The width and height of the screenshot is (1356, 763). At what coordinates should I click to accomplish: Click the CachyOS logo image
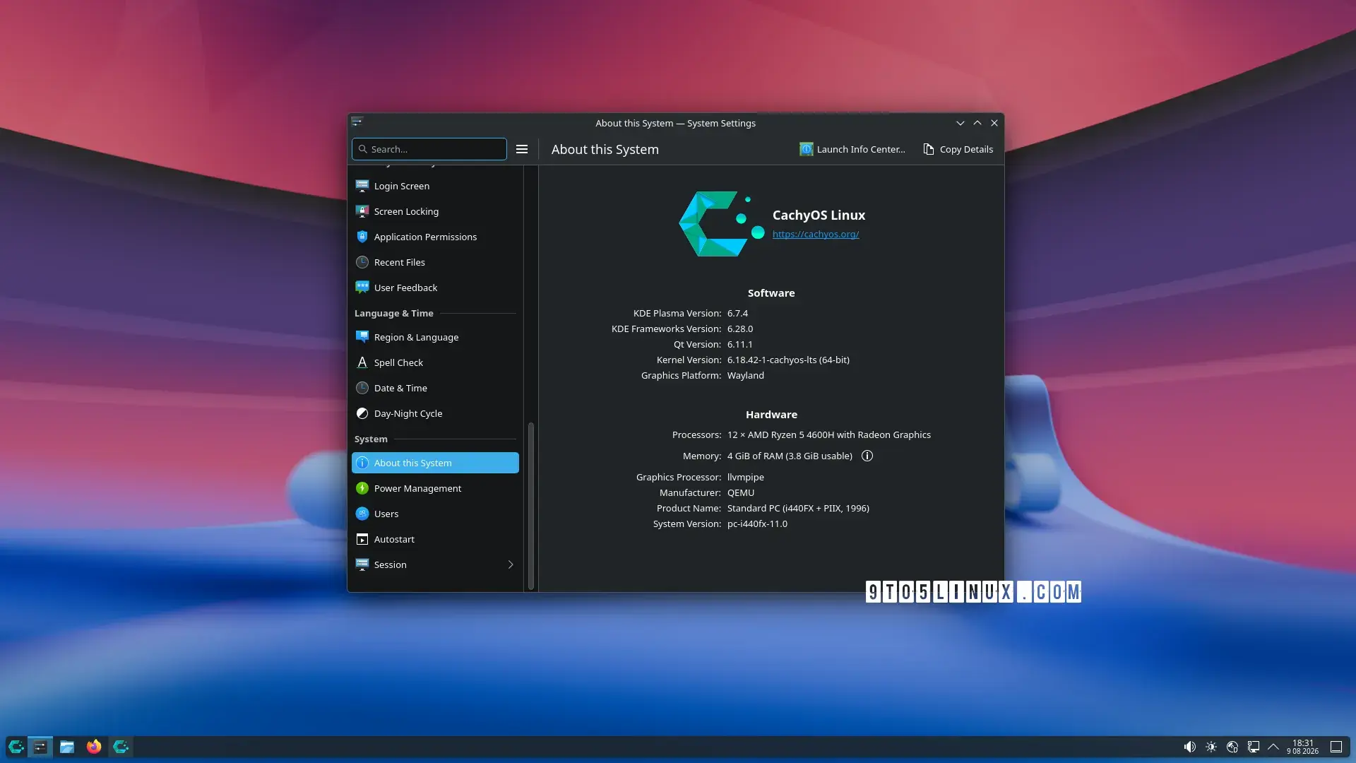(x=722, y=223)
